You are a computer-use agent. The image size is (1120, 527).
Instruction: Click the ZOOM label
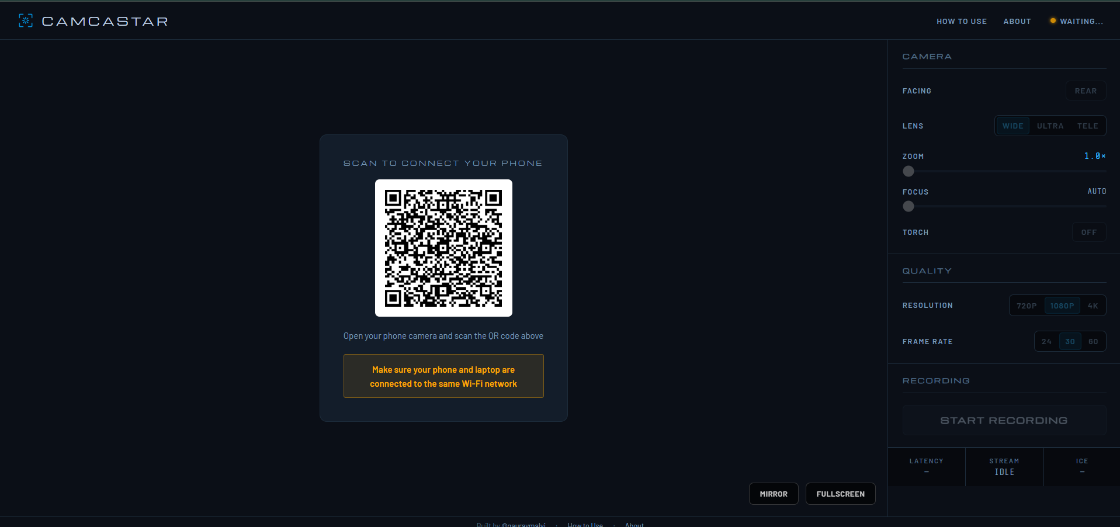click(913, 157)
